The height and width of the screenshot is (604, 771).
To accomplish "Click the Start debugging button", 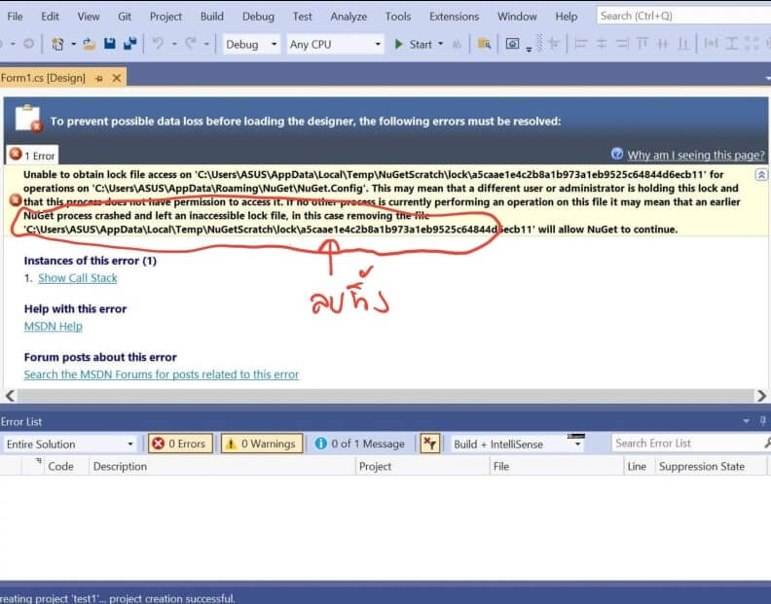I will point(413,44).
